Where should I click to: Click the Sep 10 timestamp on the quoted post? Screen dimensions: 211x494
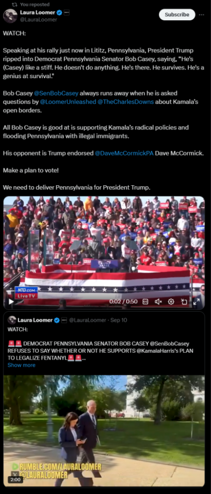tap(119, 320)
